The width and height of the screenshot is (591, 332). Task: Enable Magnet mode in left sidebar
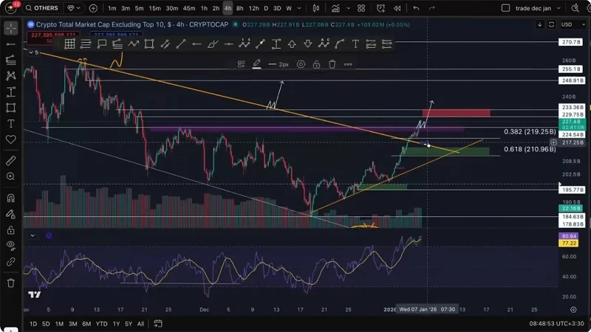click(11, 198)
